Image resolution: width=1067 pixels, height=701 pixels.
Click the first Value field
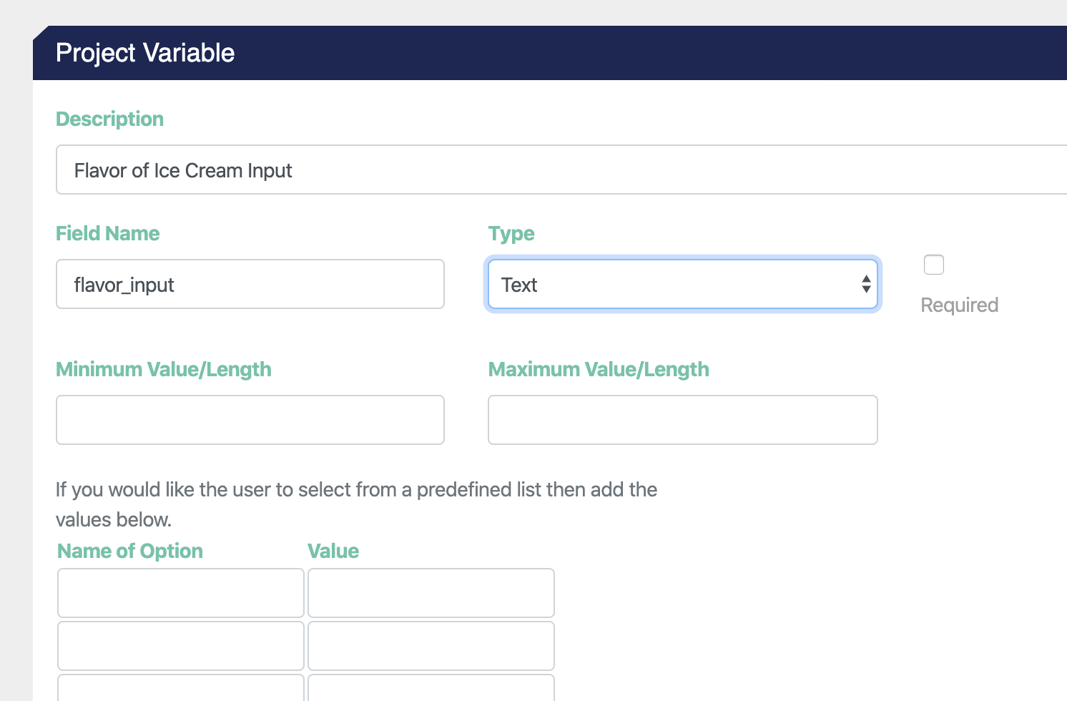pos(431,592)
